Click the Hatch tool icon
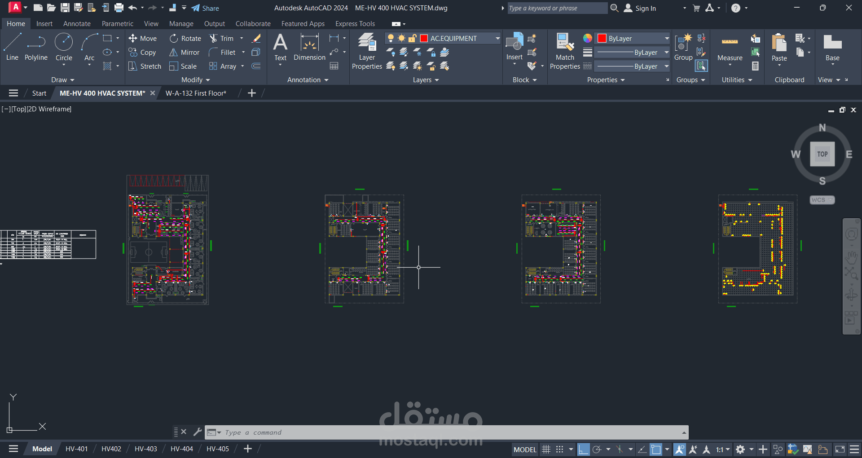862x458 pixels. [x=107, y=66]
